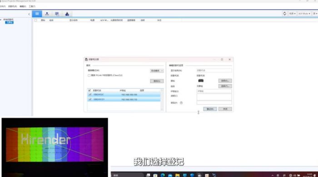Open the third view icon in the toolbar
The height and width of the screenshot is (177, 318).
pyautogui.click(x=57, y=14)
